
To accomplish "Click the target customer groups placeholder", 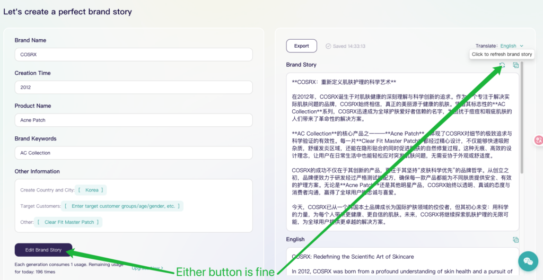I will (122, 206).
